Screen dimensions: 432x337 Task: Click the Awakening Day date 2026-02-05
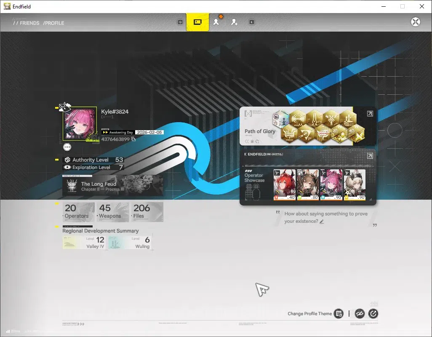149,132
